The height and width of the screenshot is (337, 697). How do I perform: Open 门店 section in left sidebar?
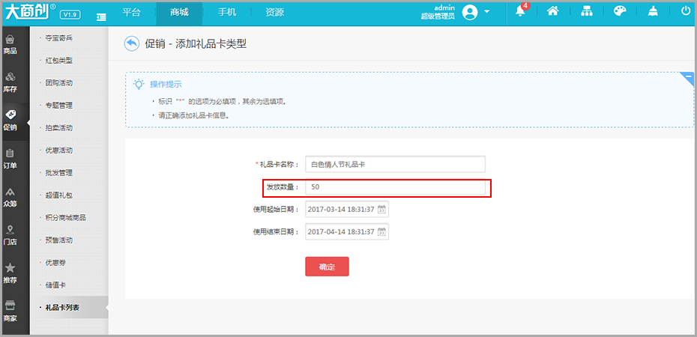[10, 236]
